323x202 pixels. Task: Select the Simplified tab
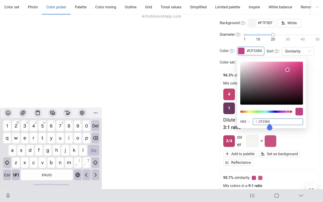click(x=198, y=7)
